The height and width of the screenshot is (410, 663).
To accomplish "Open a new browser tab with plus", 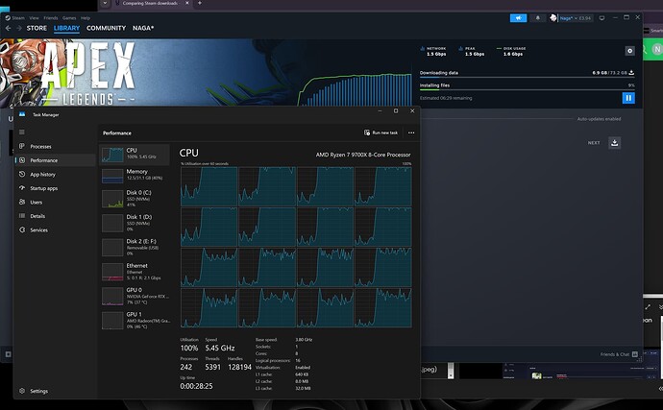I will point(200,3).
